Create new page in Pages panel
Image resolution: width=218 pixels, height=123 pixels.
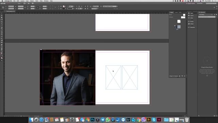[182, 76]
